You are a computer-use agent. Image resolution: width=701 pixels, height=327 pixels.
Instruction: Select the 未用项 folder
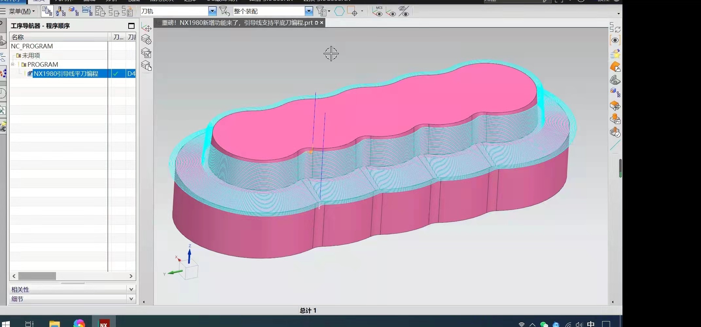coord(31,56)
